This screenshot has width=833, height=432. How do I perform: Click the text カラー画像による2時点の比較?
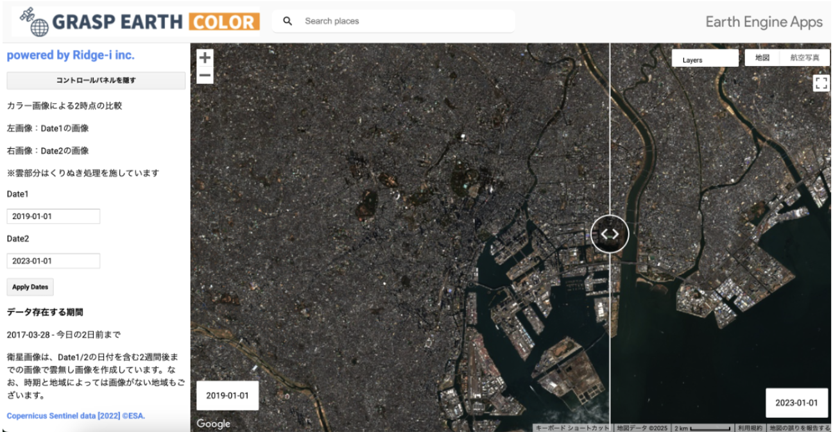[64, 106]
